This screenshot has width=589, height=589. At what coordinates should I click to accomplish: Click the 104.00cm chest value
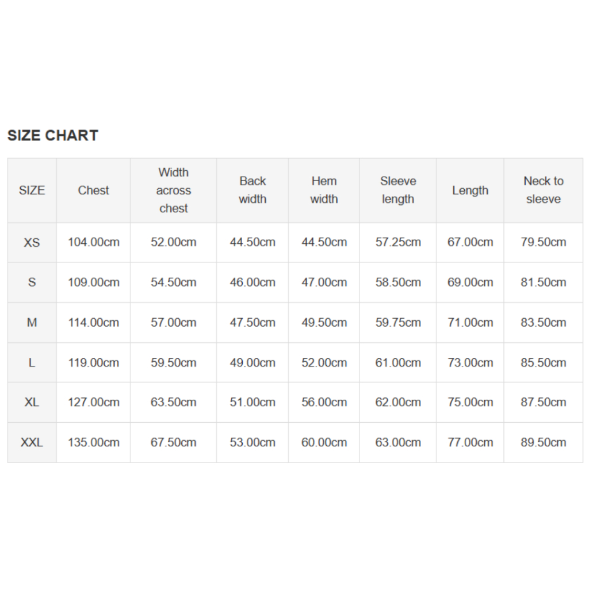pyautogui.click(x=94, y=243)
